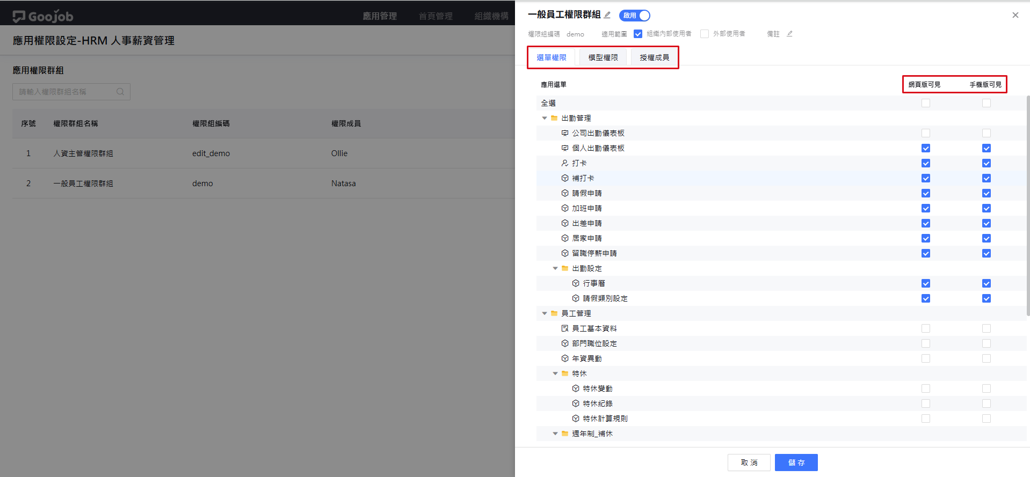
Task: Click the cube icon beside 留職停薪申請
Action: tap(565, 253)
